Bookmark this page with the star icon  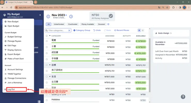(167, 7)
